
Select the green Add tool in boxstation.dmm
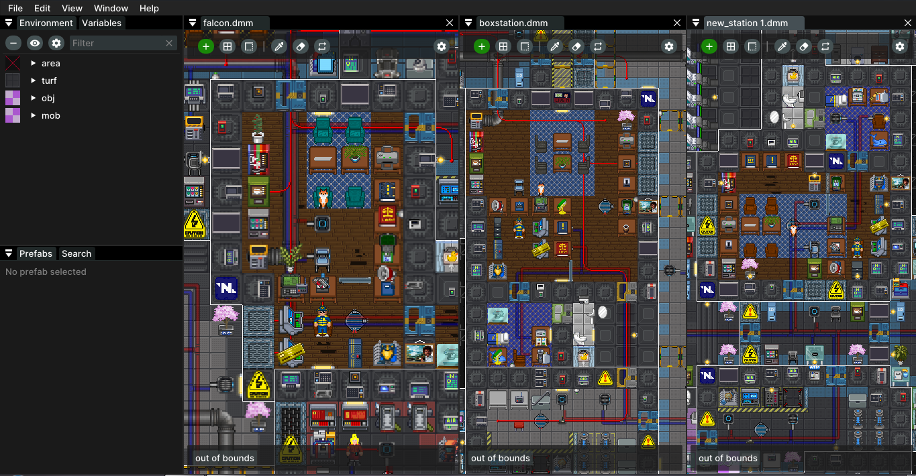pos(482,46)
